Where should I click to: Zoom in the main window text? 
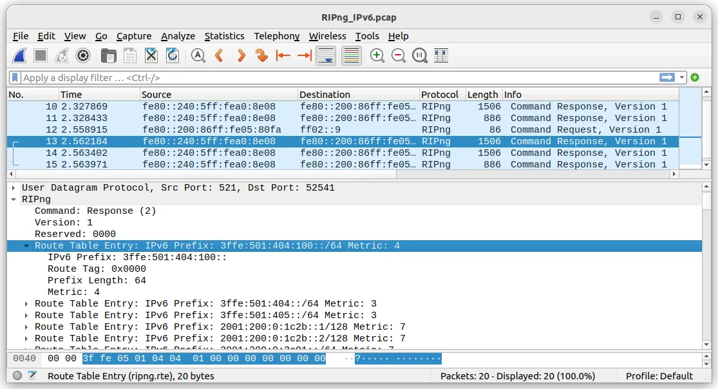tap(377, 56)
